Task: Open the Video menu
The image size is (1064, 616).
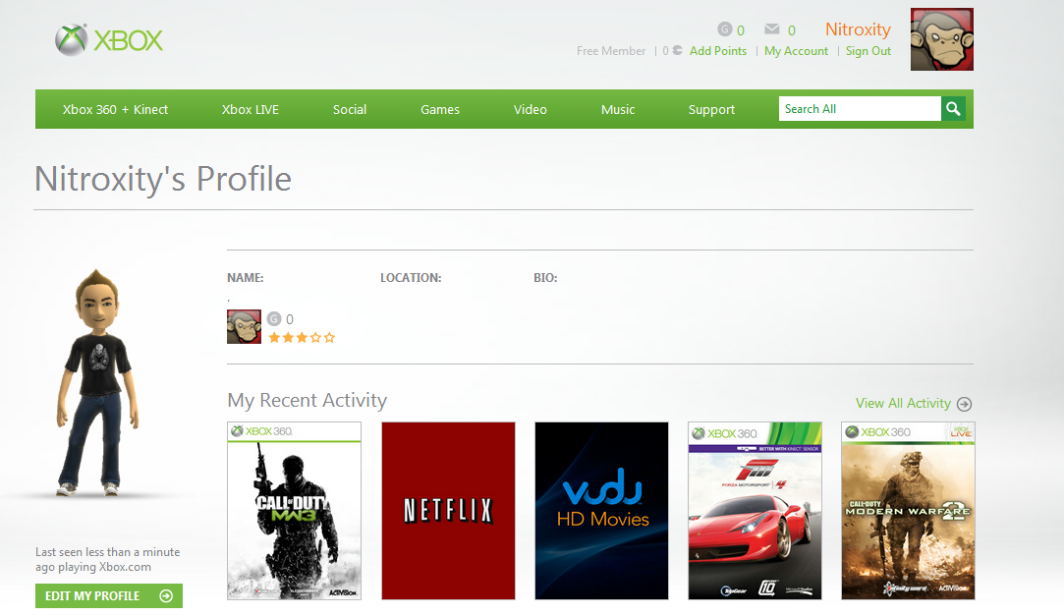Action: click(x=530, y=109)
